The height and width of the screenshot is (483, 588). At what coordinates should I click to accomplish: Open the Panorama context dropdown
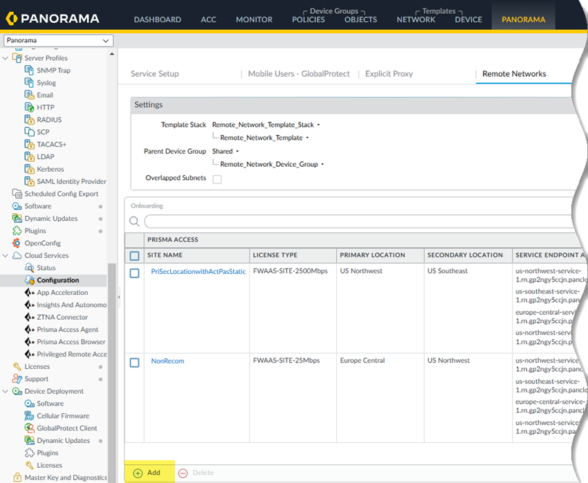(x=57, y=41)
